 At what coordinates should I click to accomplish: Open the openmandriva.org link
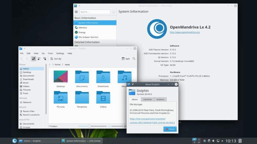(x=185, y=32)
